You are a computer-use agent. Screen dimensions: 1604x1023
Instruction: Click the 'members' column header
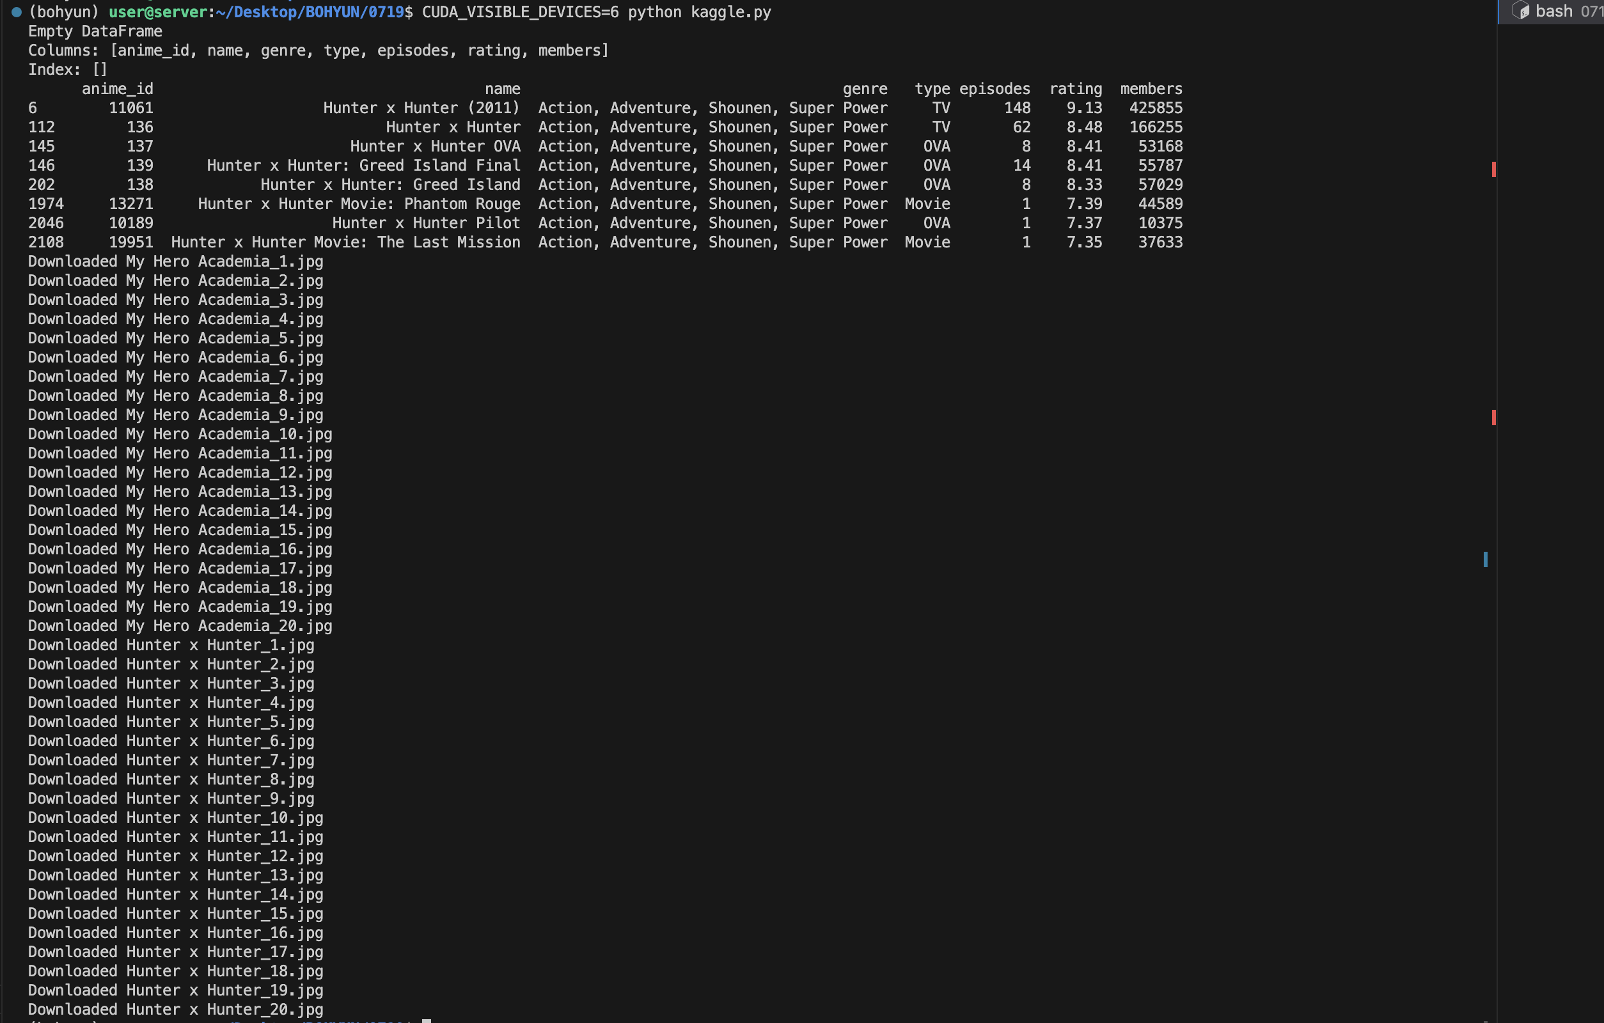1151,89
